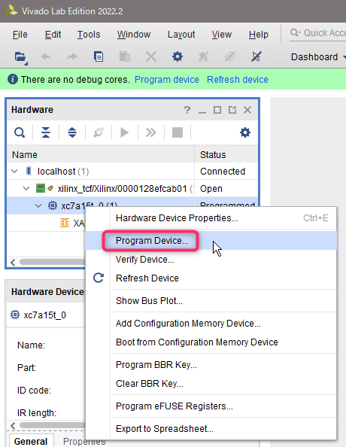This screenshot has height=447, width=346.
Task: Click the Undo arrow in main toolbar
Action: [46, 57]
